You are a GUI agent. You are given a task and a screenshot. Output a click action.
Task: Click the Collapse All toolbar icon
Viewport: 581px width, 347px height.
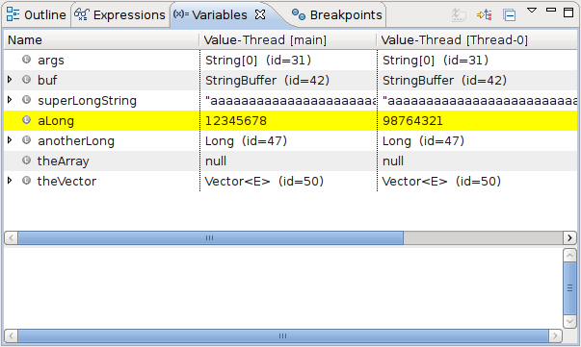click(x=509, y=14)
